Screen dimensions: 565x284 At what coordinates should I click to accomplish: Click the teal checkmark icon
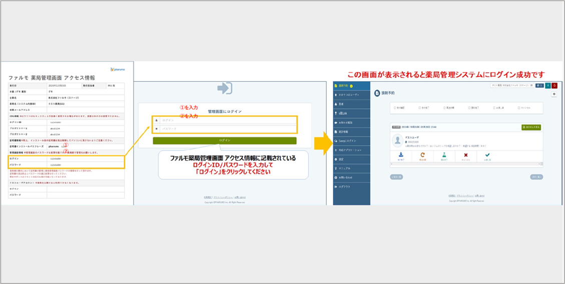487,155
